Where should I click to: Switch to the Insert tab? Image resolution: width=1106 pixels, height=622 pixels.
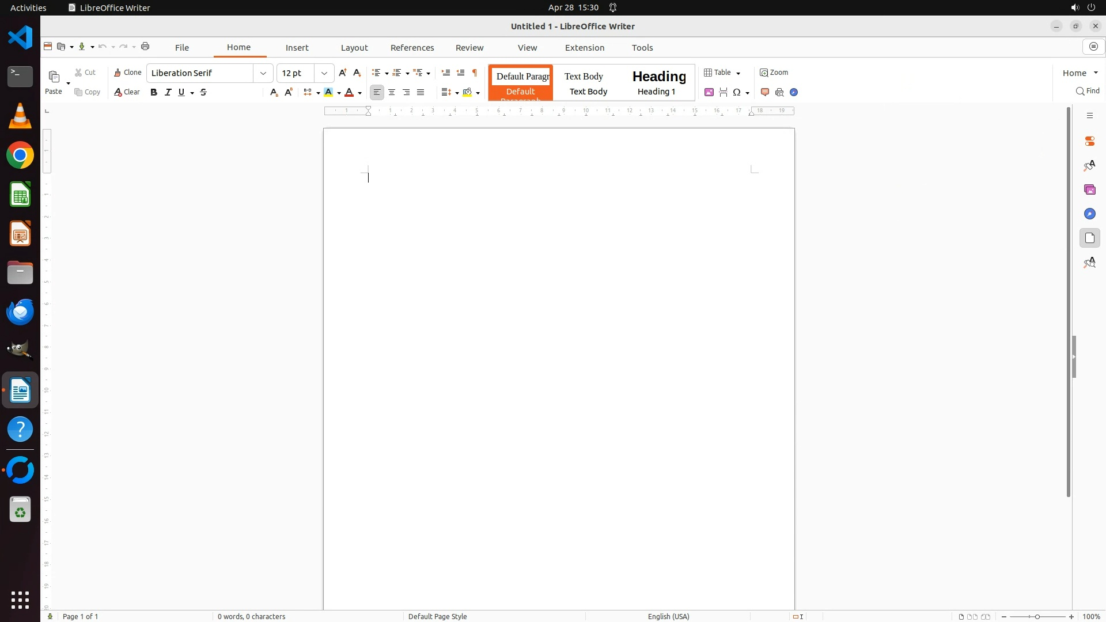coord(297,48)
